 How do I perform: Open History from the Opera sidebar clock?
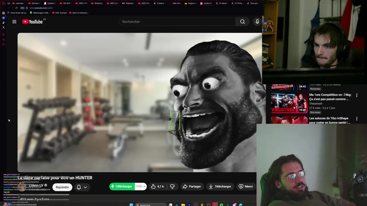(x=3, y=35)
